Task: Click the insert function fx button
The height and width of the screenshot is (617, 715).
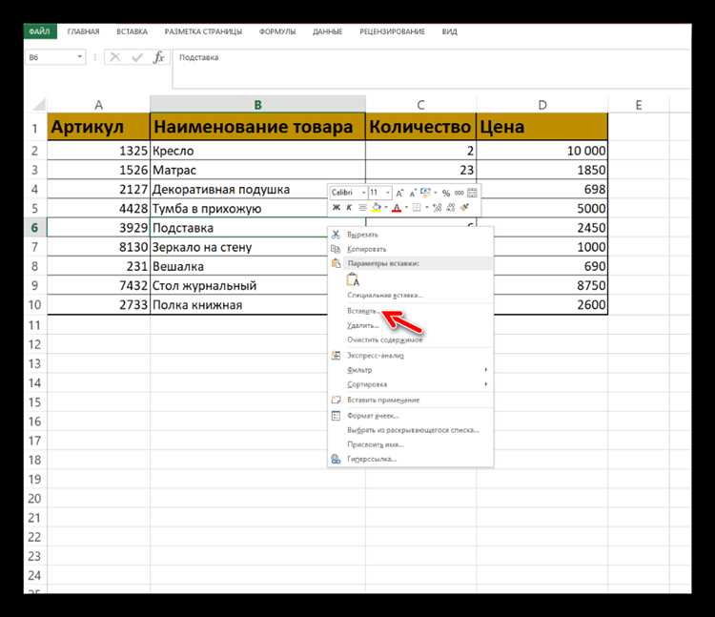Action: pos(158,57)
